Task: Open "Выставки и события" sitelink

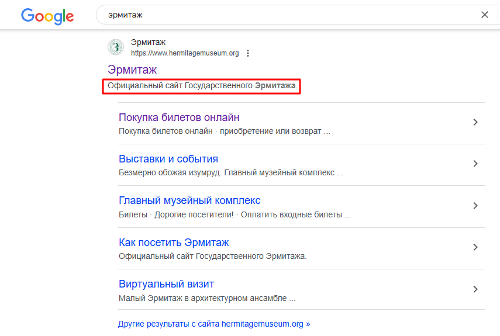Action: click(168, 159)
